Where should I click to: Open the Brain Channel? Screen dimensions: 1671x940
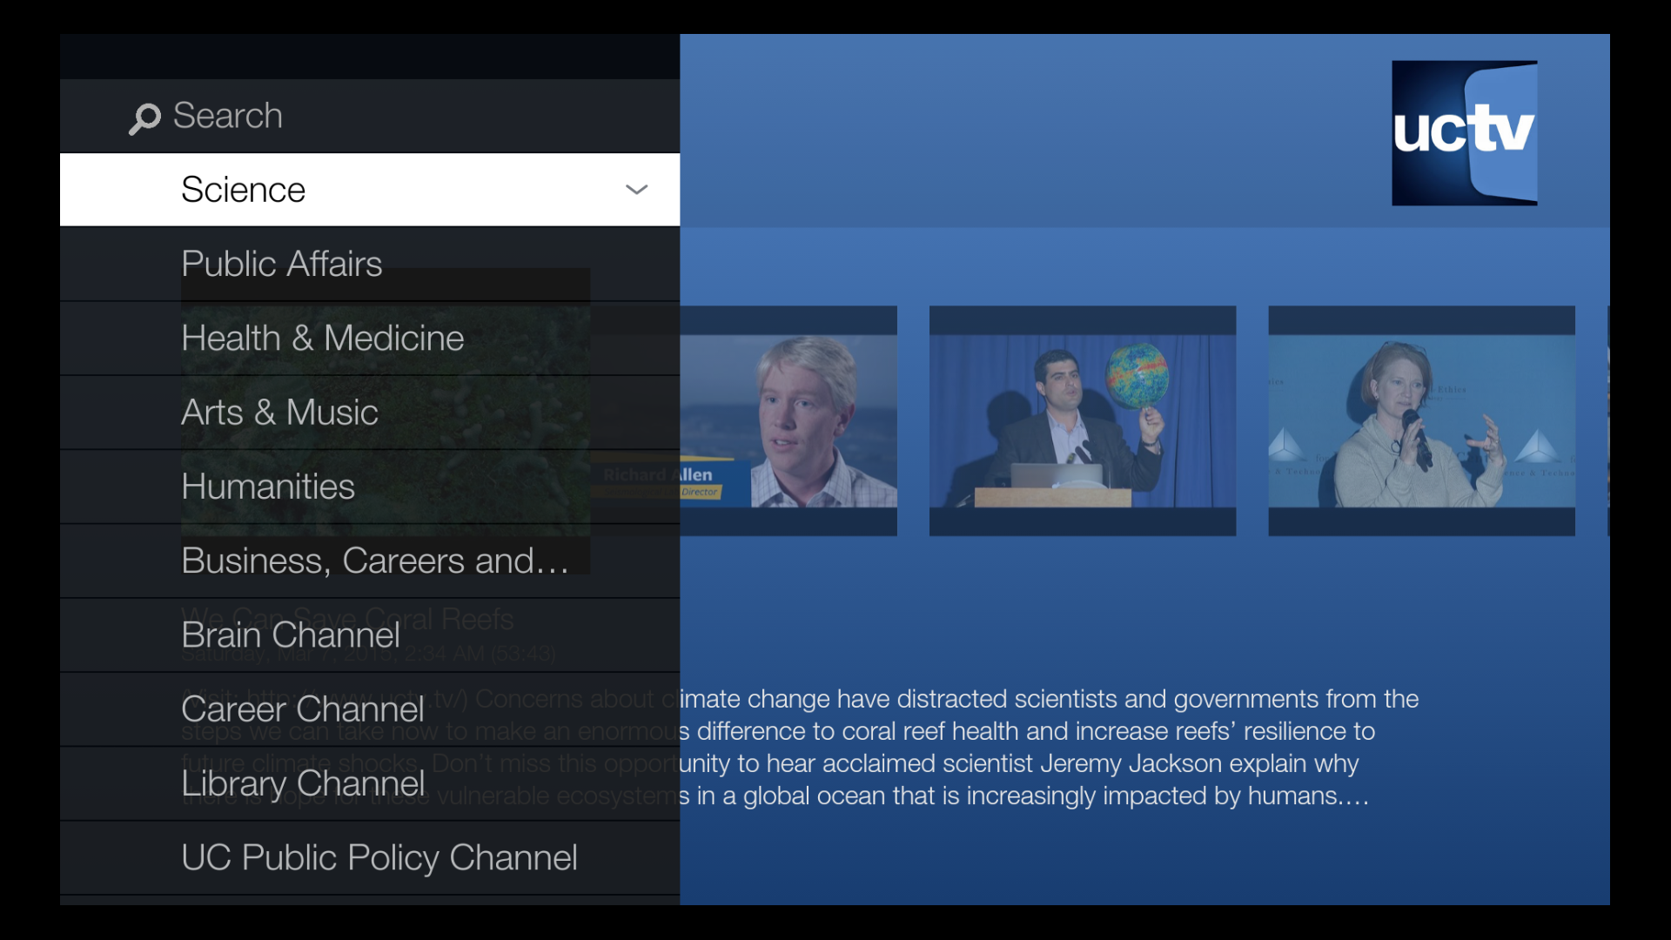point(290,635)
